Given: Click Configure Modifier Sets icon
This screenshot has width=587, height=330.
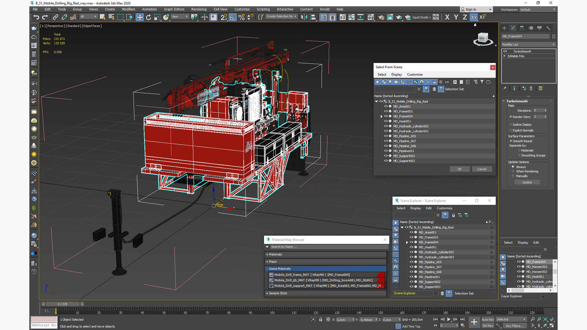Looking at the screenshot, I should click(541, 88).
